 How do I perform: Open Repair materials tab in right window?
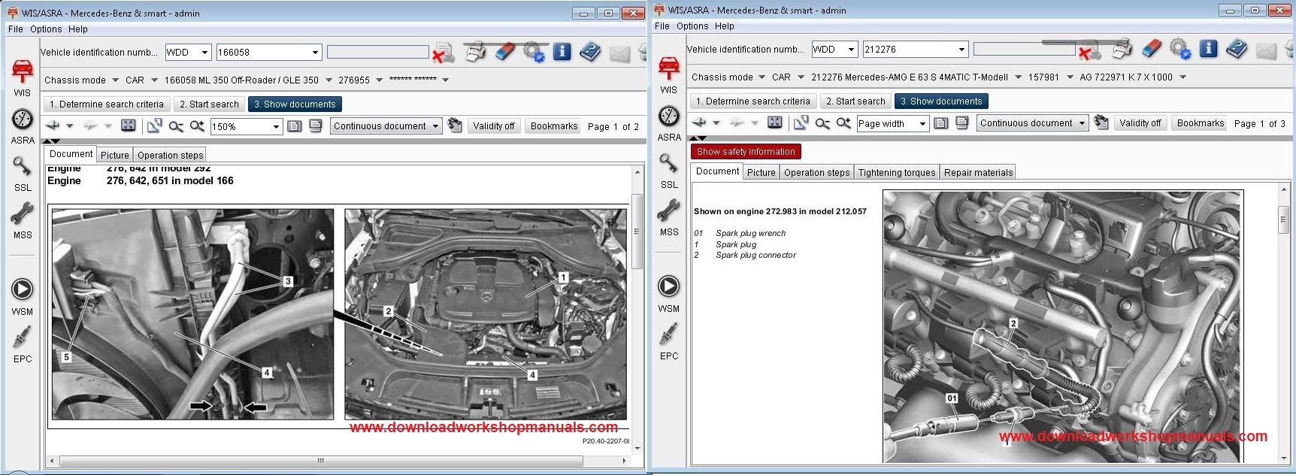[978, 172]
